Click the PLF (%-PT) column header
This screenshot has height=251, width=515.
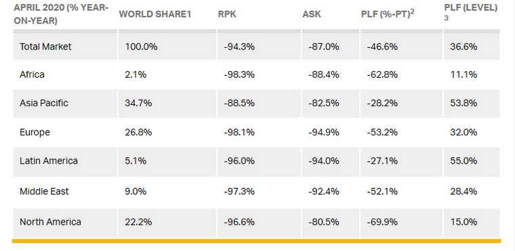388,14
